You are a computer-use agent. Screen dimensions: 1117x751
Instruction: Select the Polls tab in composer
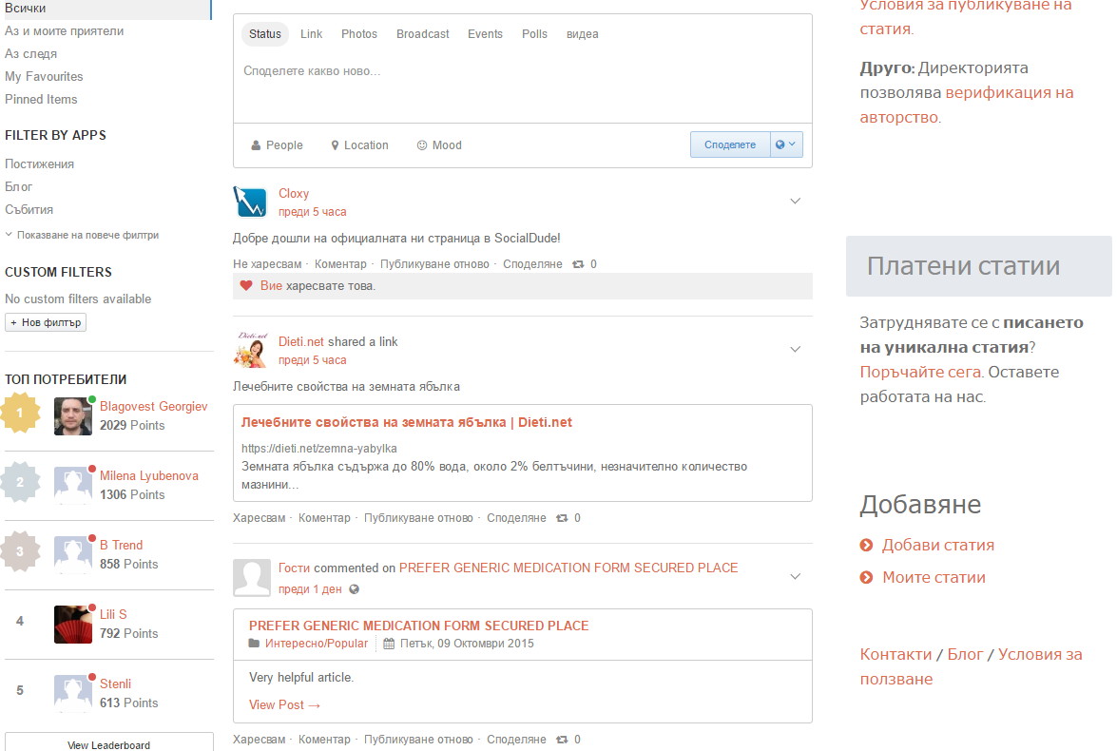click(534, 34)
